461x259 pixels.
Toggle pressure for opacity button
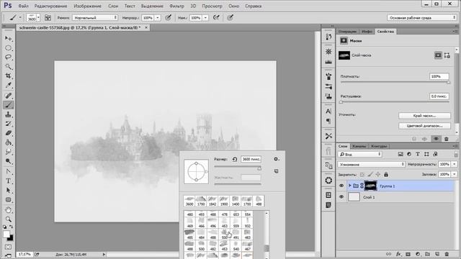[168, 17]
